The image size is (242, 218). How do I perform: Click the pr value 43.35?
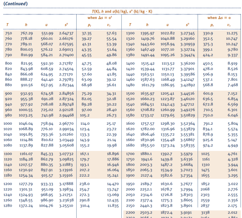(x=86, y=50)
